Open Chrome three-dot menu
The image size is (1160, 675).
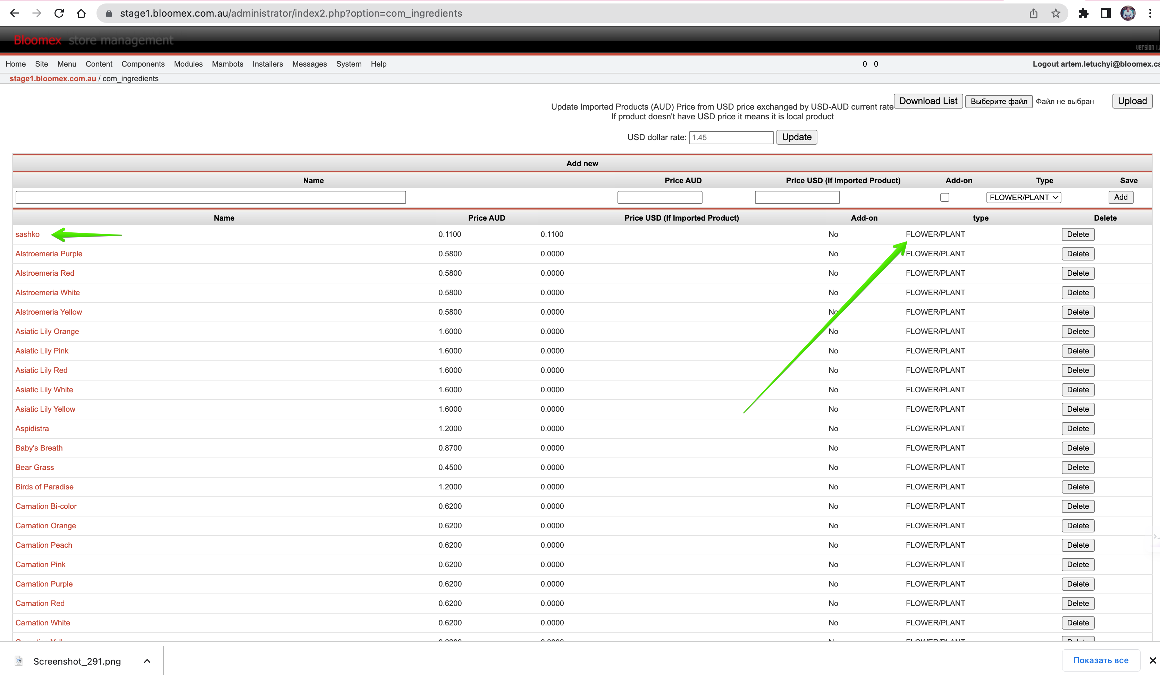click(1150, 13)
